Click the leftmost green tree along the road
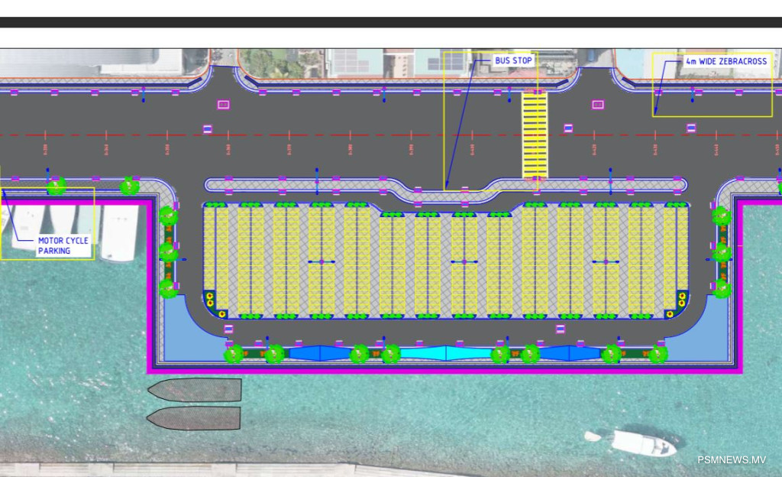The image size is (782, 477). (56, 186)
